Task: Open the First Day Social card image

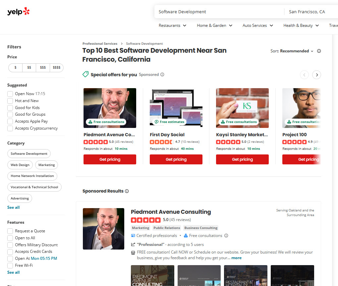Action: [176, 108]
